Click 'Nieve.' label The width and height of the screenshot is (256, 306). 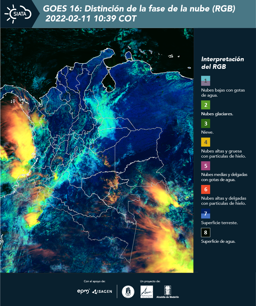pos(207,132)
